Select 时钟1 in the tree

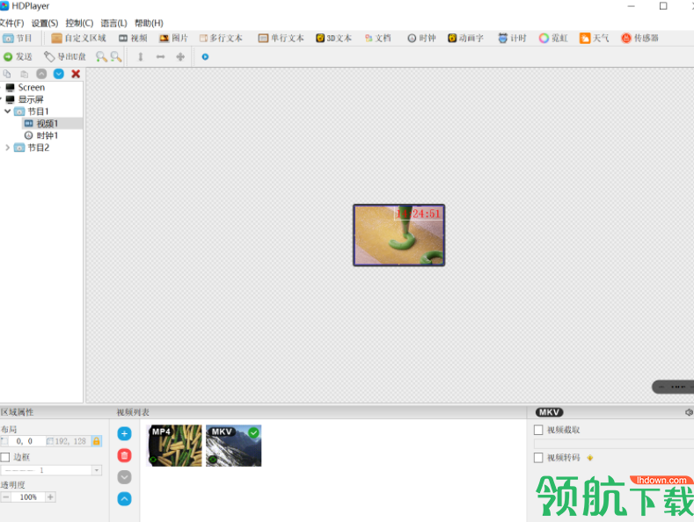click(47, 135)
